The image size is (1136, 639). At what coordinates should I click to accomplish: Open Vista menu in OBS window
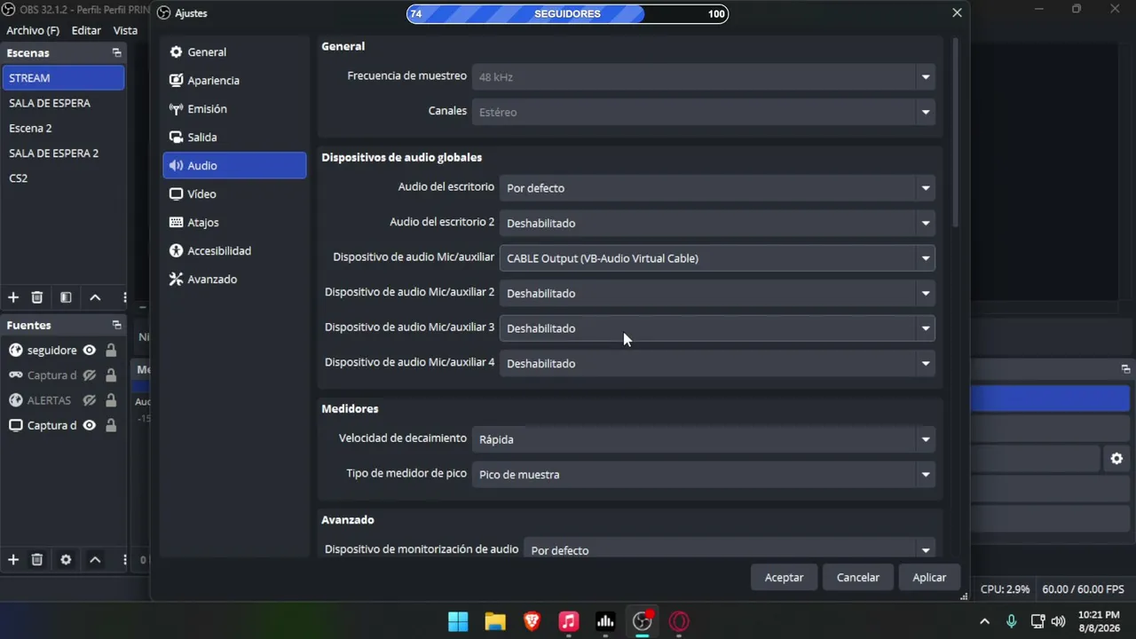point(125,30)
